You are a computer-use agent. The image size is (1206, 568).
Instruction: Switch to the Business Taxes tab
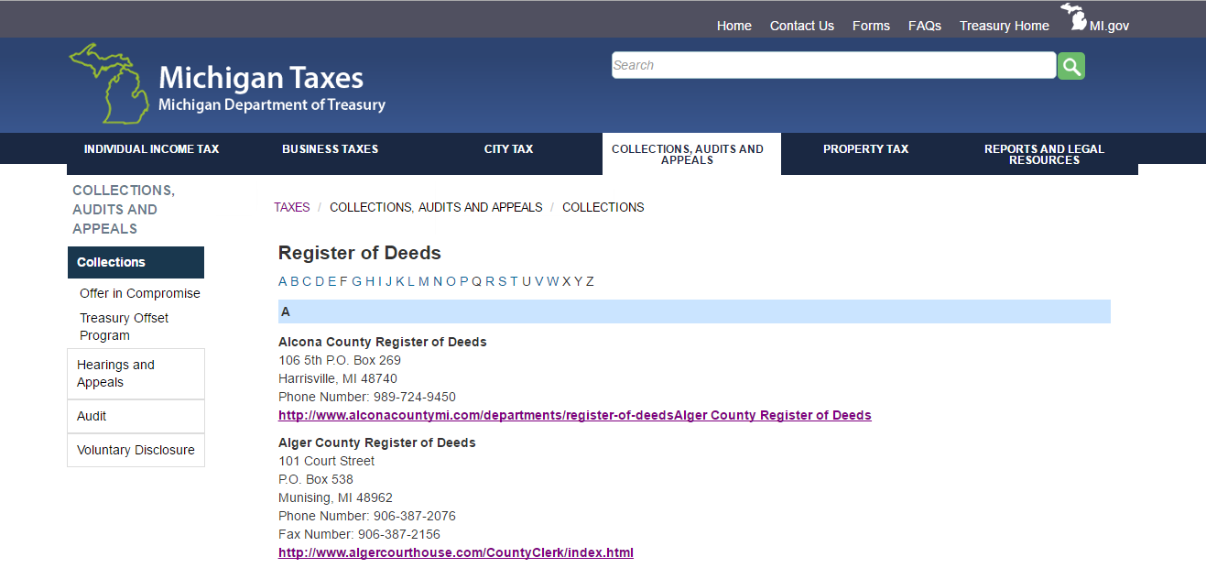(330, 148)
